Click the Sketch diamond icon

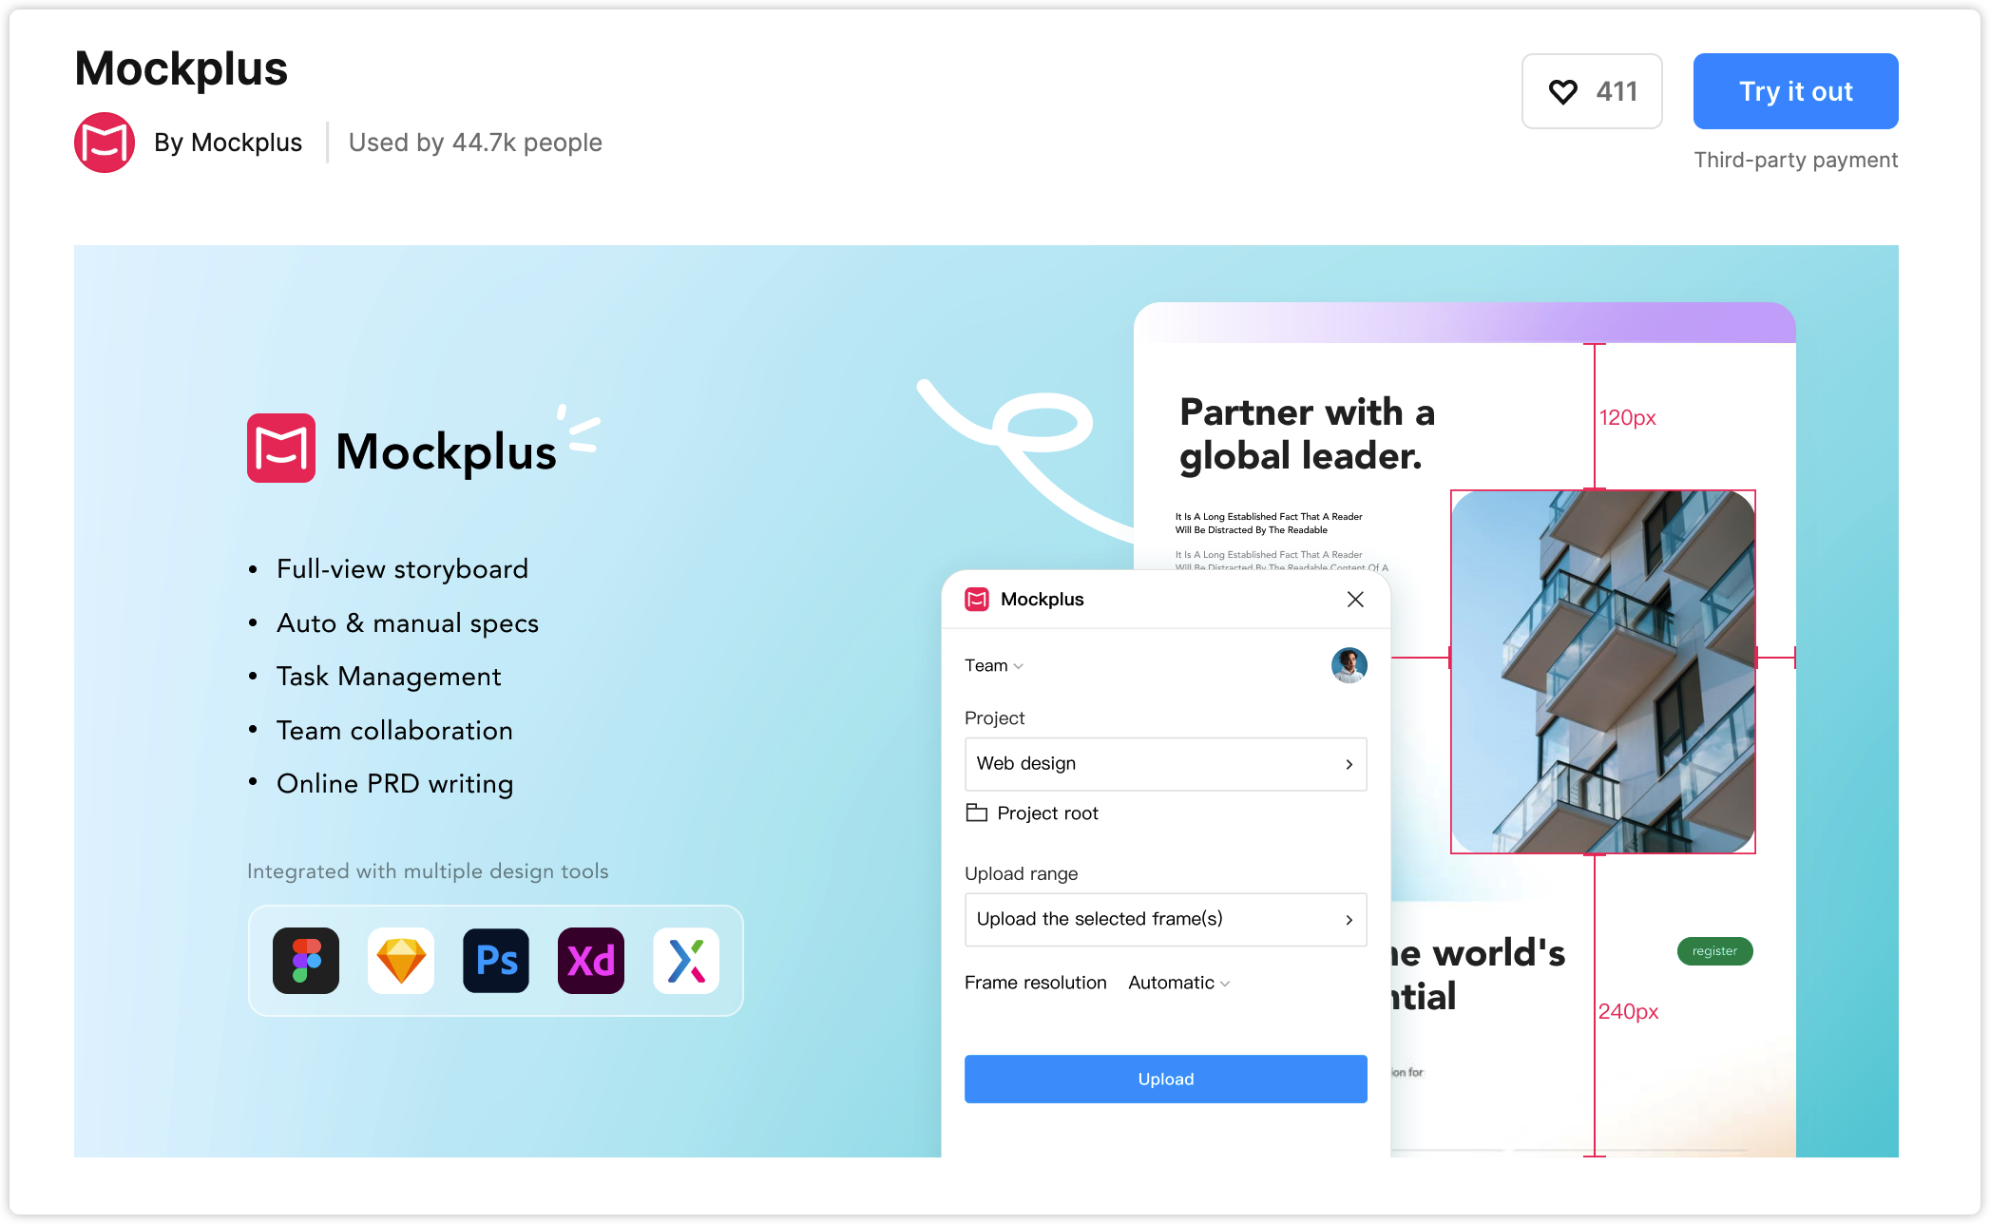pyautogui.click(x=401, y=961)
